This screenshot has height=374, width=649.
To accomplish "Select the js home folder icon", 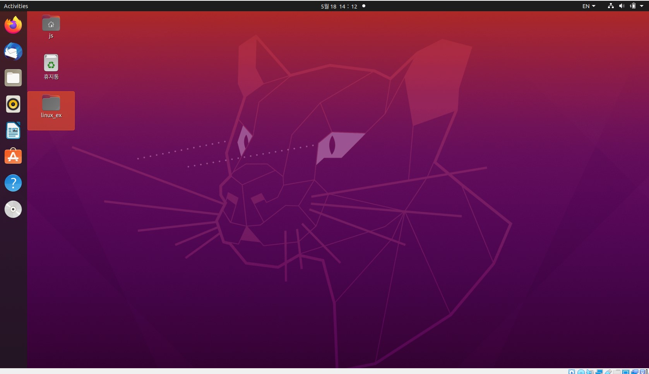I will click(51, 27).
